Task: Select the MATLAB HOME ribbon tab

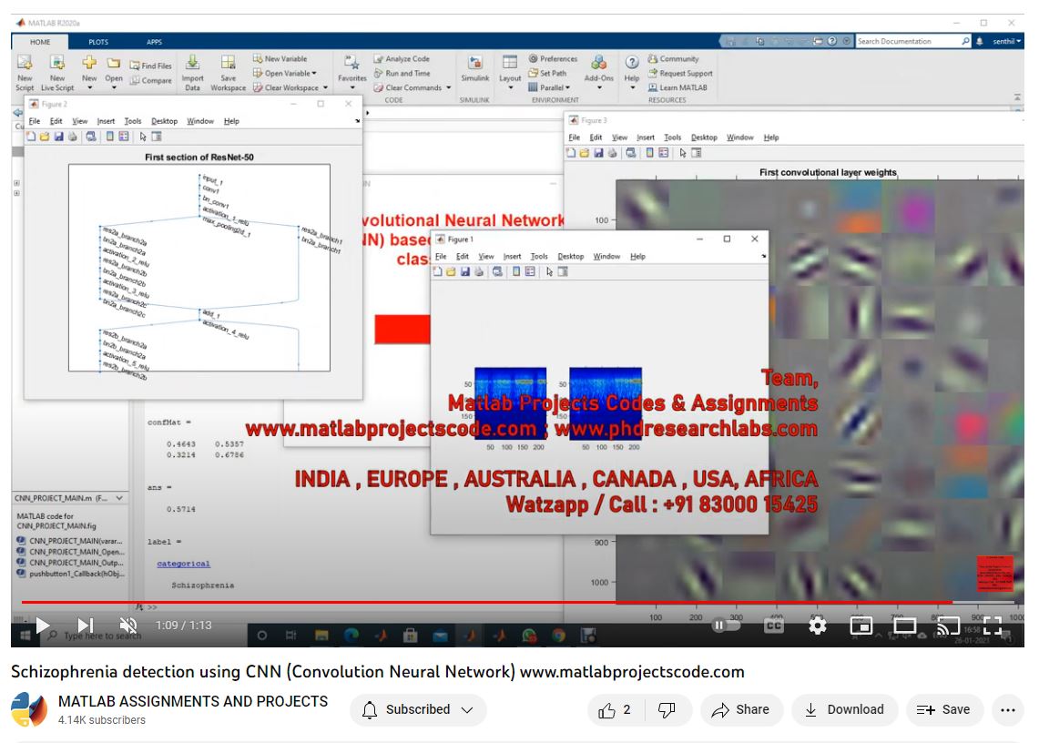Action: tap(40, 42)
